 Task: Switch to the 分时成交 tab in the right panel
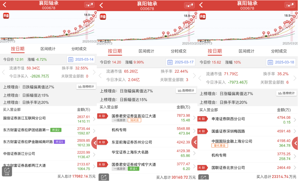click(x=279, y=51)
